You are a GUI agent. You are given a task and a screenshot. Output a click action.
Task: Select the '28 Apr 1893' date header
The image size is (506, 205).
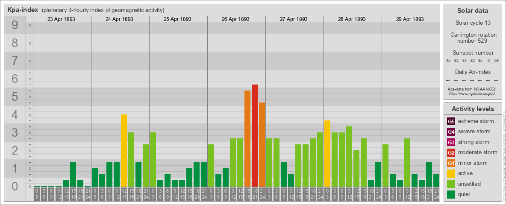click(x=352, y=19)
